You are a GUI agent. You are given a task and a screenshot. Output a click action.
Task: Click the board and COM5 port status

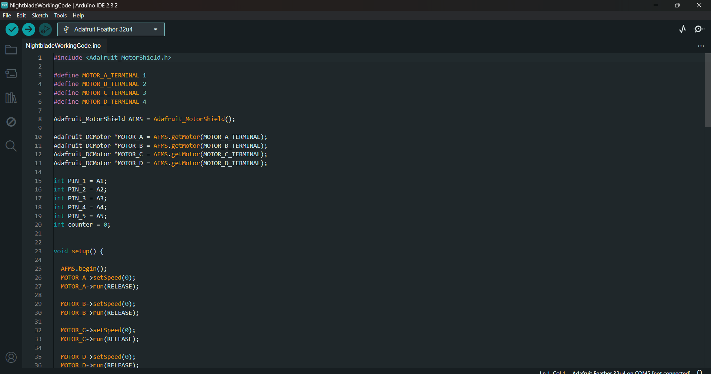click(x=631, y=372)
